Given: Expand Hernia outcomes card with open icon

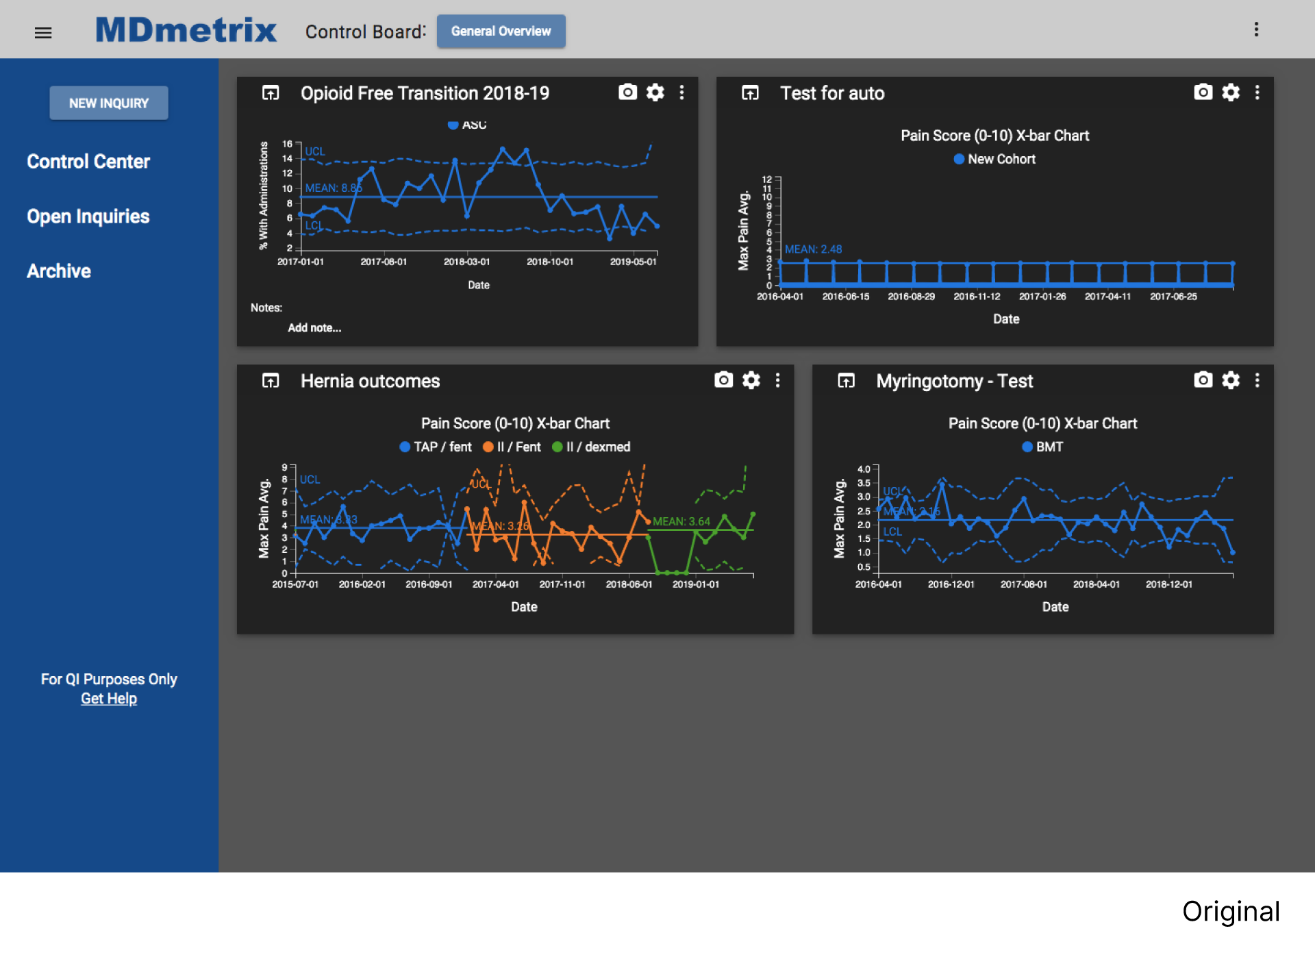Looking at the screenshot, I should point(271,381).
